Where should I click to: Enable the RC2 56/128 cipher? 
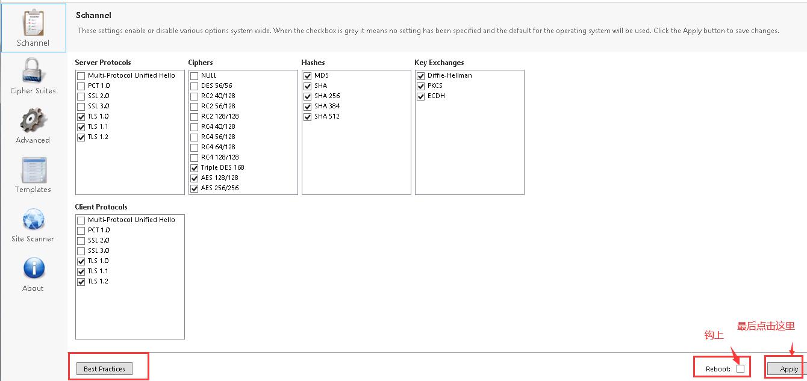pos(194,107)
